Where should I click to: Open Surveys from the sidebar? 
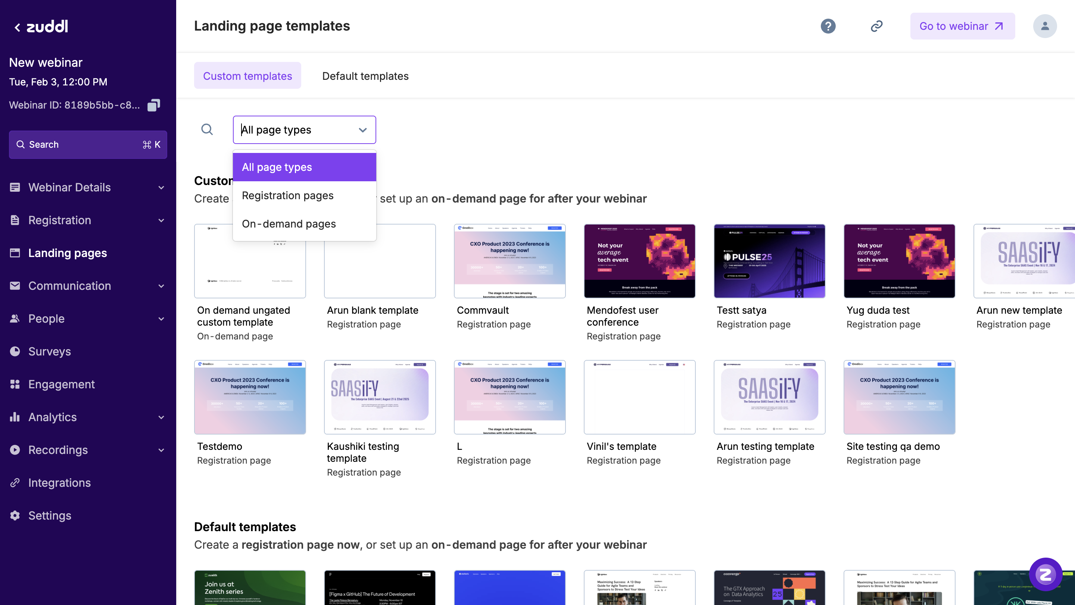(x=49, y=351)
